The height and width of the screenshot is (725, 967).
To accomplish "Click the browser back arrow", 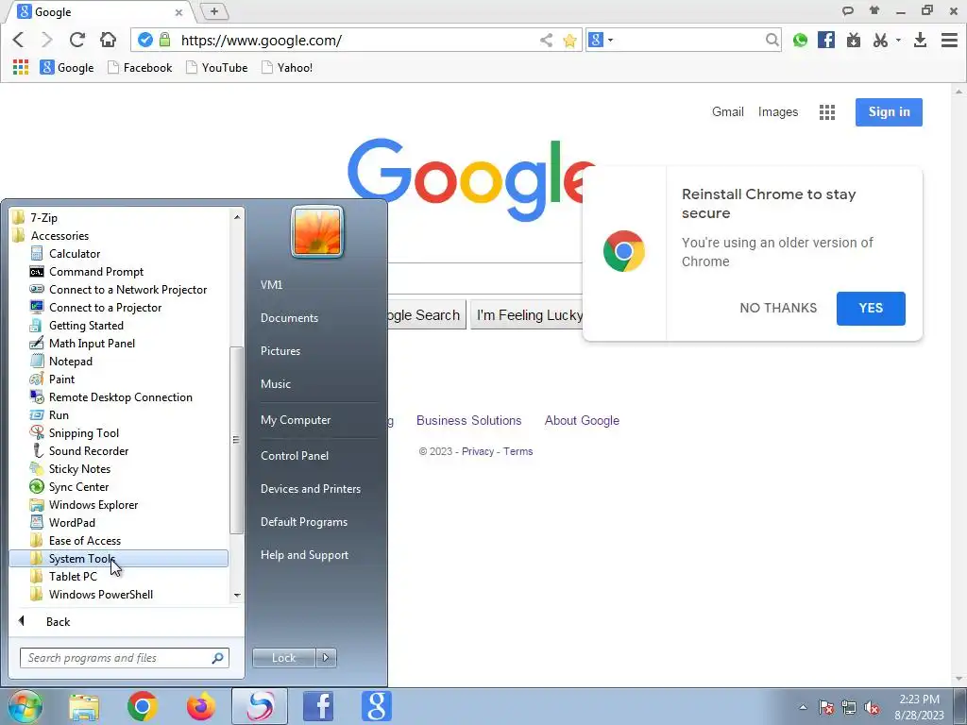I will [x=19, y=40].
